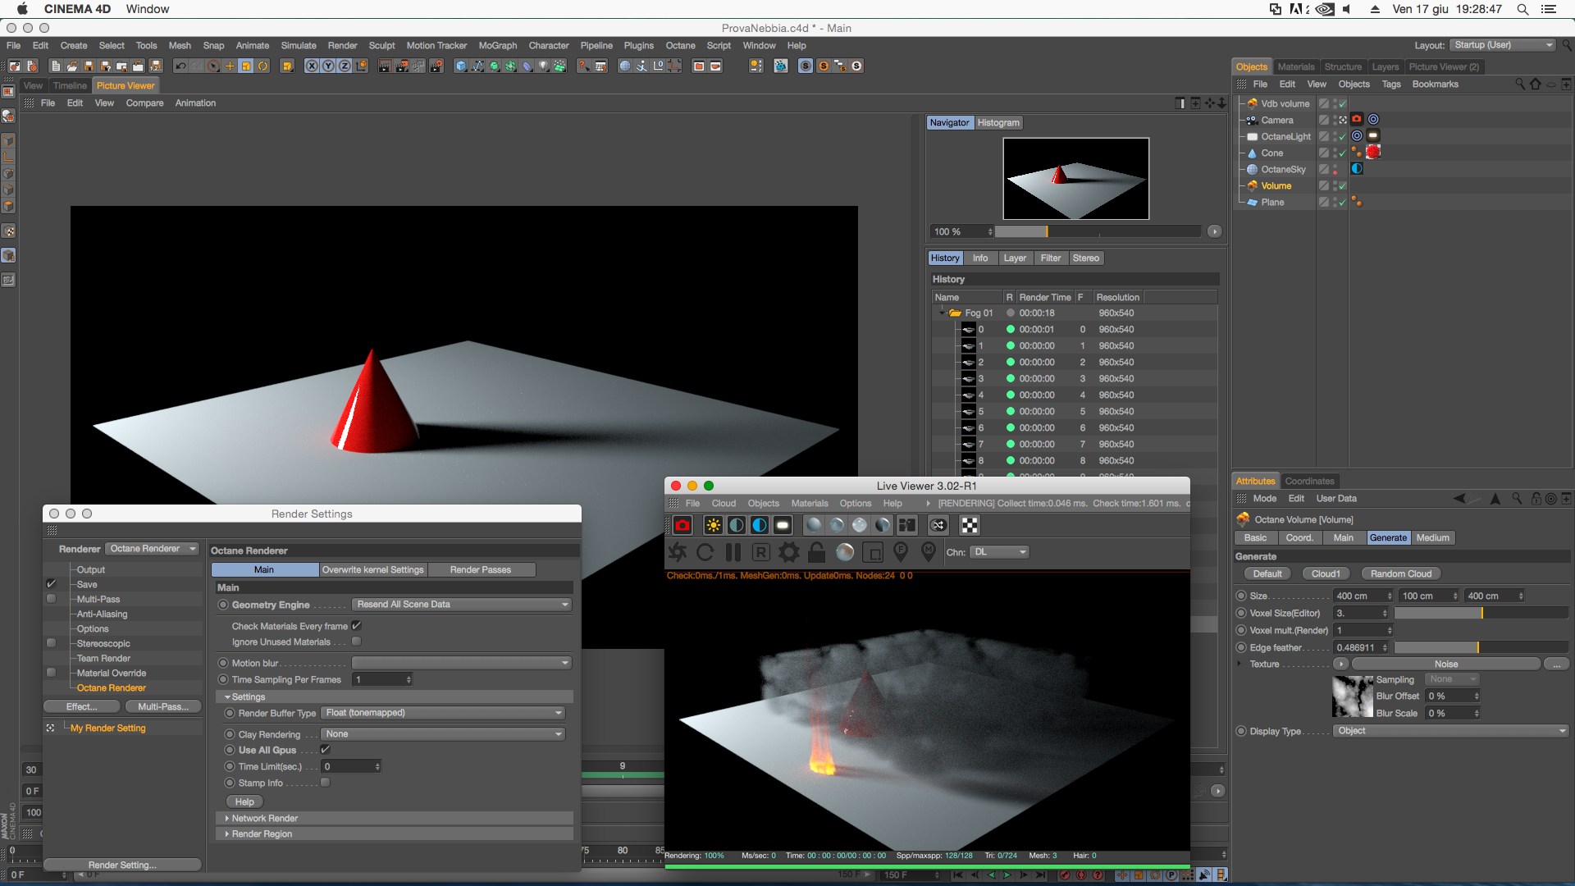
Task: Open the Chn DL channel dropdown
Action: [999, 552]
